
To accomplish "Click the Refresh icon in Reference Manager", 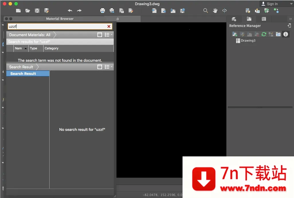I will pos(264,34).
